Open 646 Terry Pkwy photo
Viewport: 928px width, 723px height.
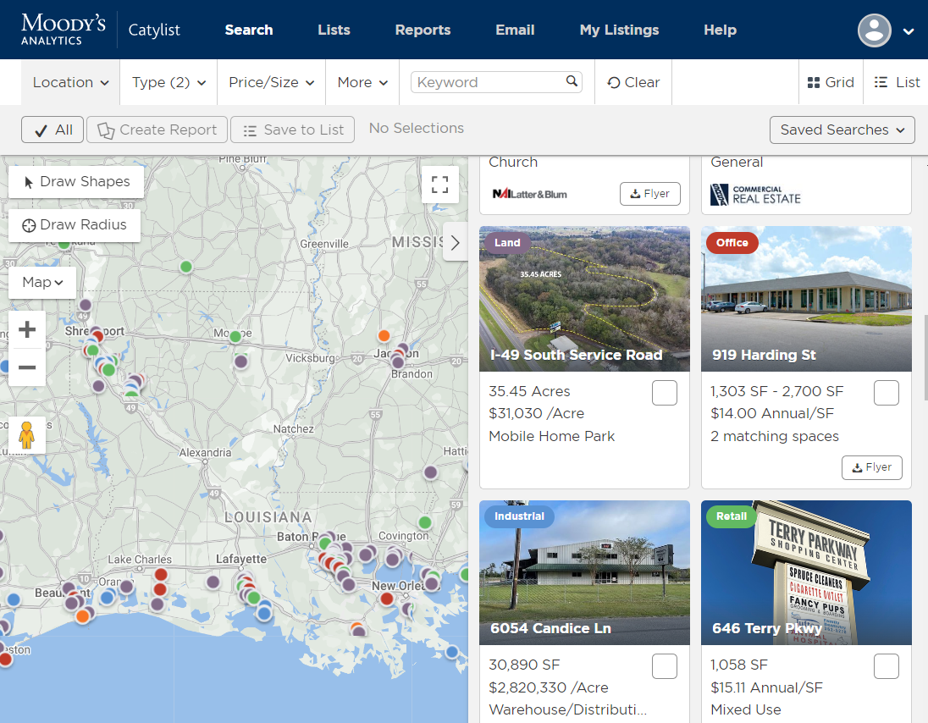pyautogui.click(x=807, y=572)
